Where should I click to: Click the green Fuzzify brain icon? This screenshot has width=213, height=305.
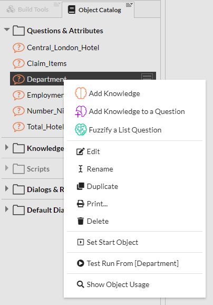[x=81, y=130]
